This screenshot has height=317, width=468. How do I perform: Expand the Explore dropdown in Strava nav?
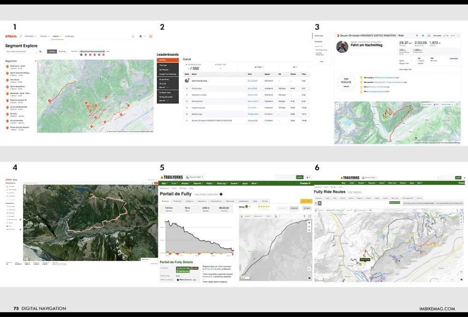(57, 36)
